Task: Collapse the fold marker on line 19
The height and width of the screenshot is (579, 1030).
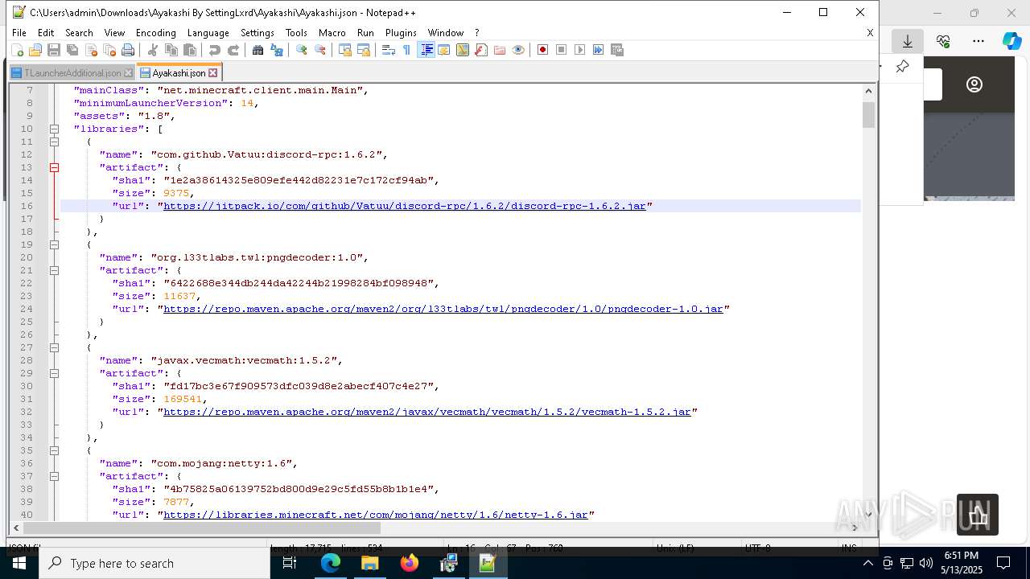Action: click(x=54, y=244)
